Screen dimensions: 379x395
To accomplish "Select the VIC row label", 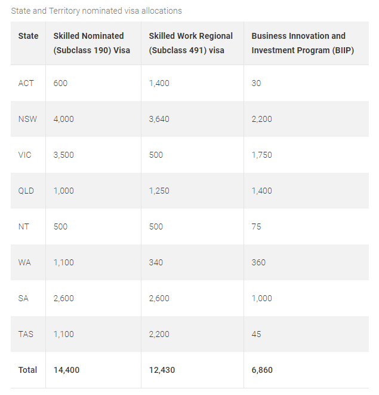I will (25, 155).
